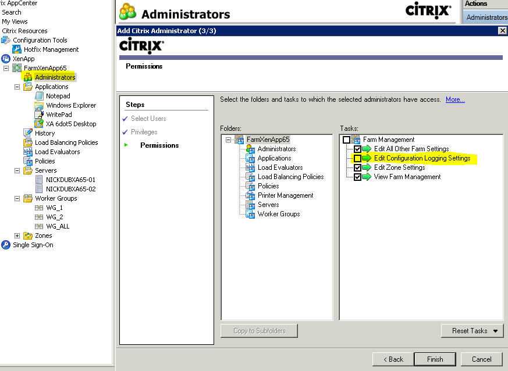This screenshot has height=371, width=508.
Task: Click the Search item in left pane
Action: tap(11, 12)
